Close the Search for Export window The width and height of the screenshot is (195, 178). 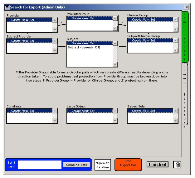point(186,7)
